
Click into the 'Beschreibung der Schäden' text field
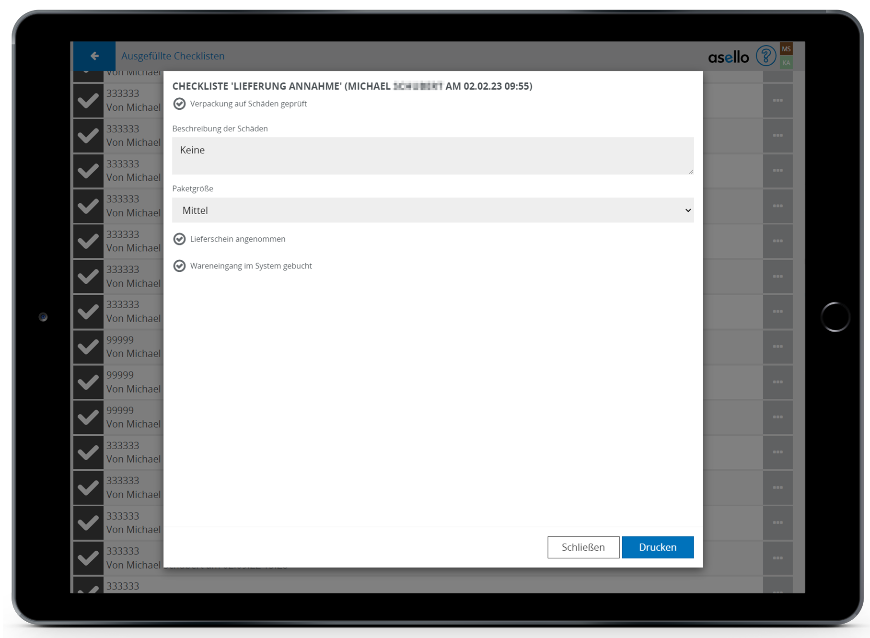pyautogui.click(x=432, y=156)
